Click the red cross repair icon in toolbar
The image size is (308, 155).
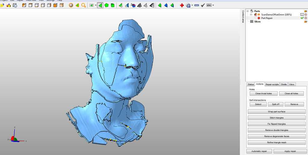coord(182,5)
